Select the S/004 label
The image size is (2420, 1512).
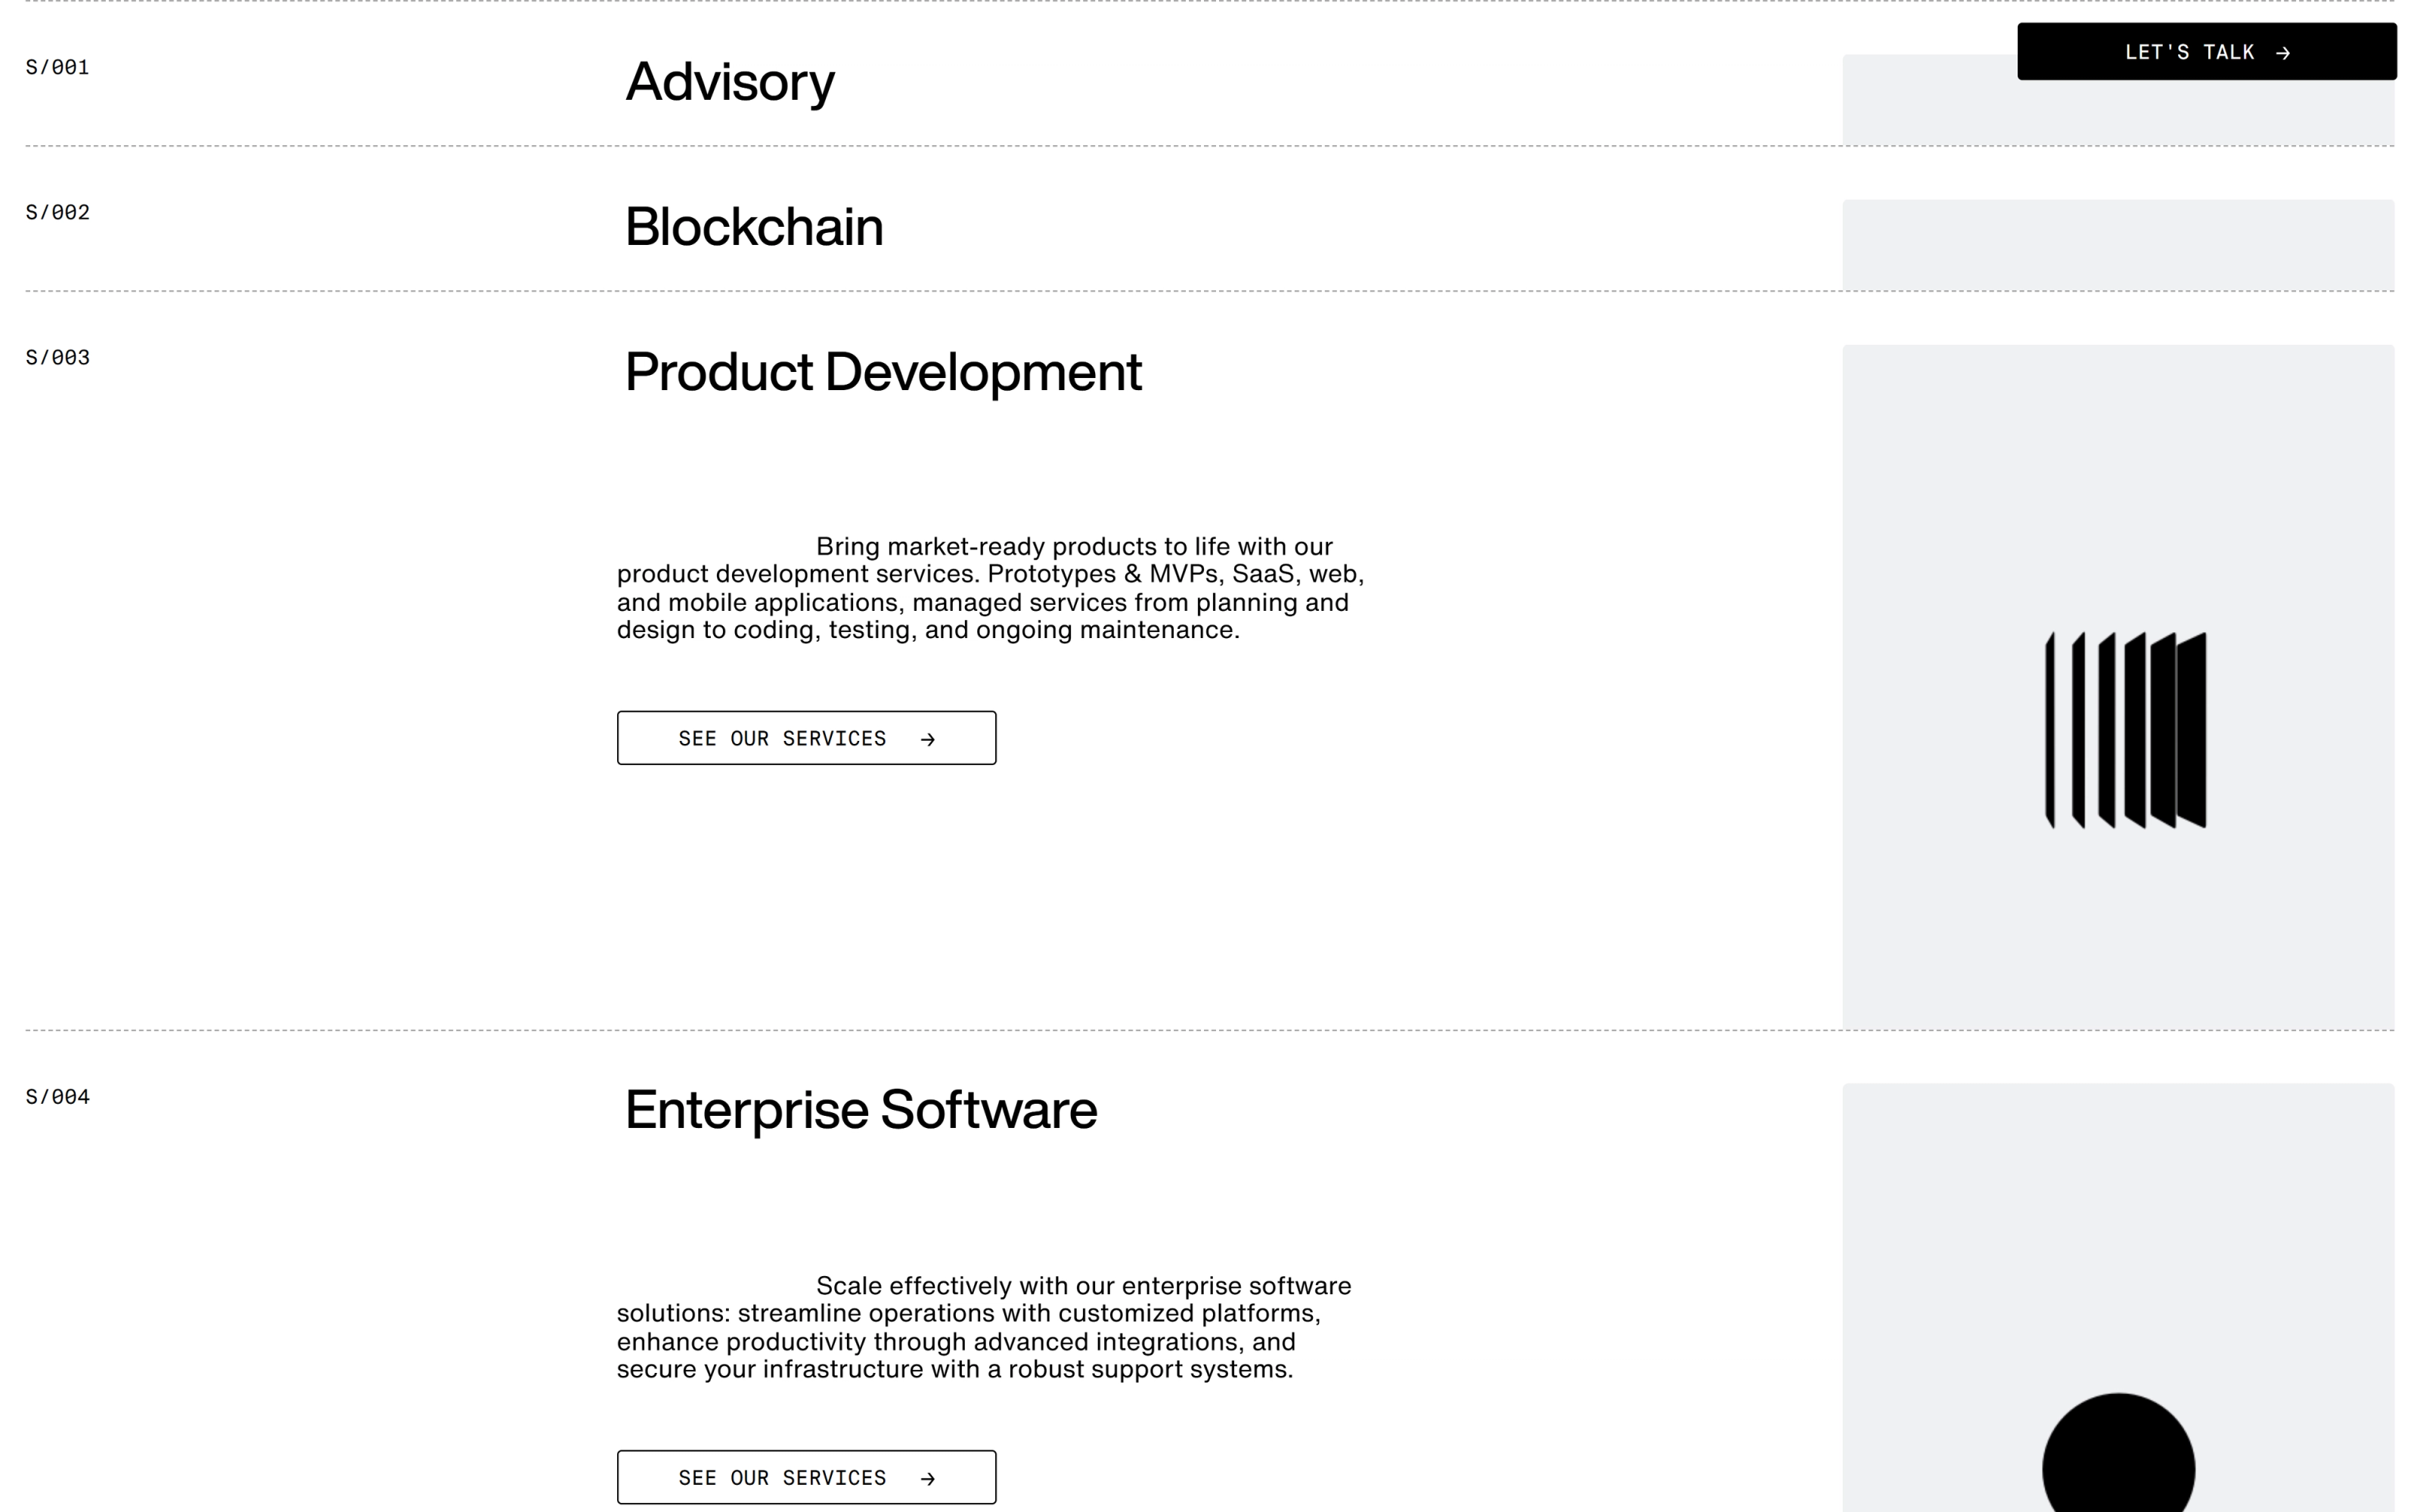57,1096
